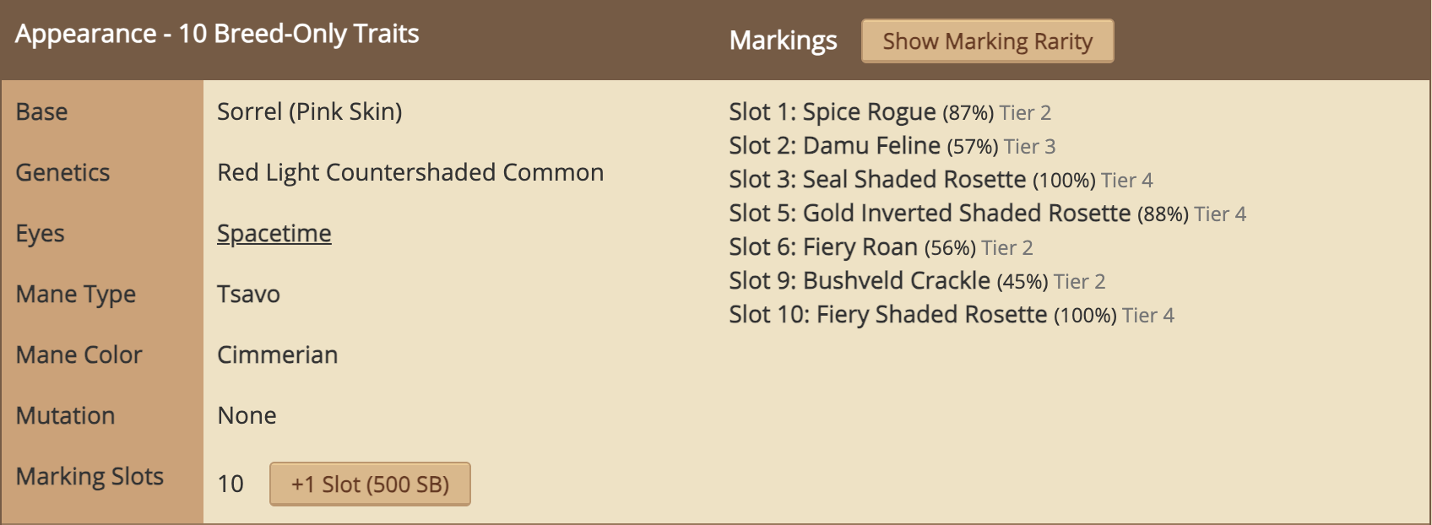The height and width of the screenshot is (525, 1432).
Task: Select Slot 3 Seal Shaded Rosette marking
Action: click(941, 179)
